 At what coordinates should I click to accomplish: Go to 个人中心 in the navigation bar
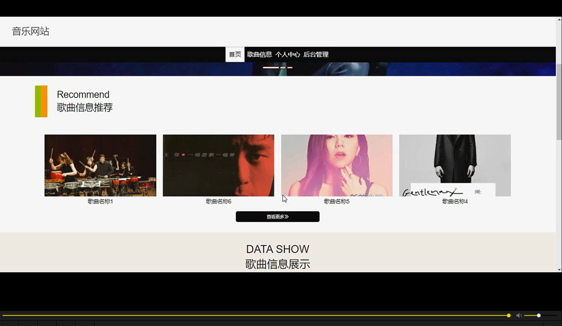click(288, 54)
